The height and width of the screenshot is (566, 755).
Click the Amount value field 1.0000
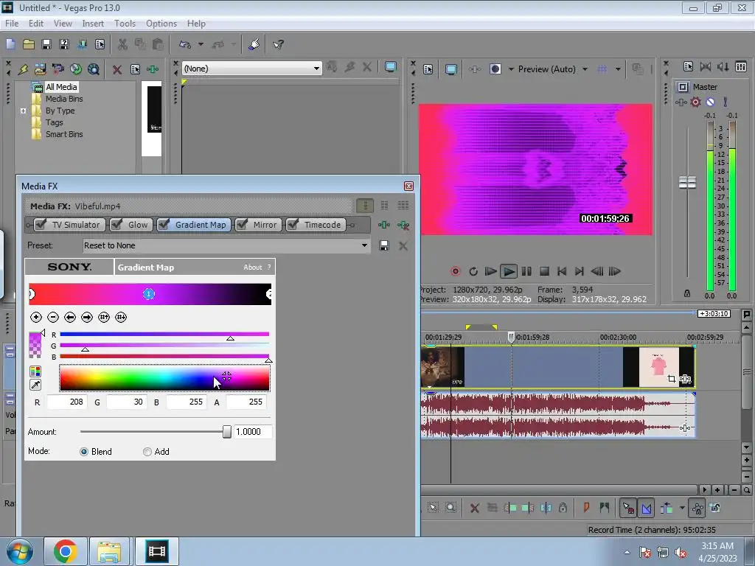(x=253, y=432)
